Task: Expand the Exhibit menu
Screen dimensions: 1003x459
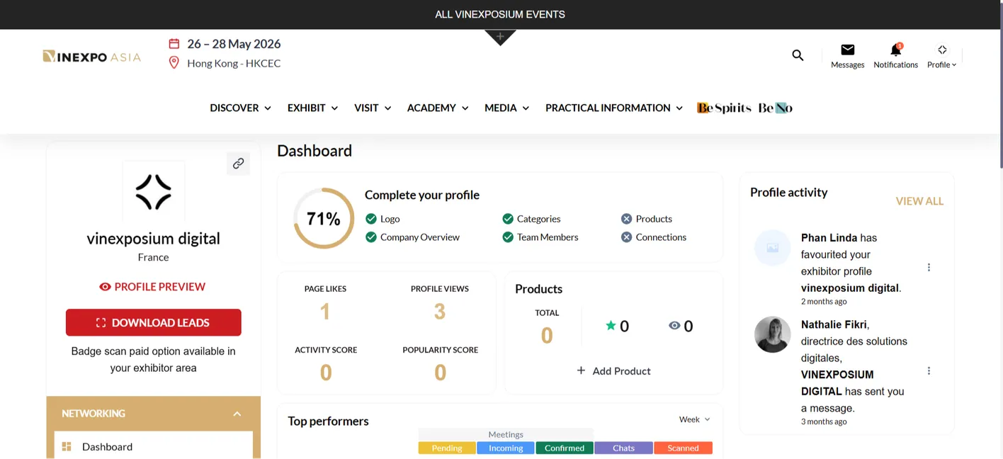Action: tap(312, 108)
